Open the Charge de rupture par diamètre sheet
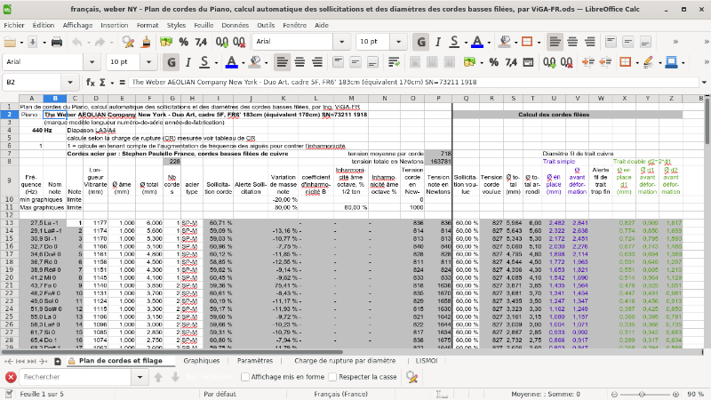This screenshot has height=400, width=711. tap(345, 362)
